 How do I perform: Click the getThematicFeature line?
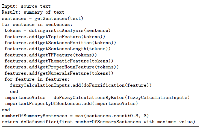tap(59, 61)
